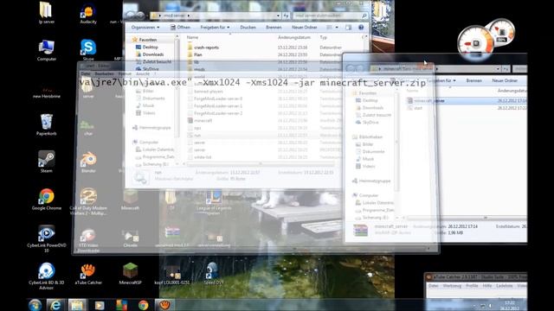Screen dimensions: 554x311
Task: Click Drucken in the mod server toolbar
Action: (x=248, y=27)
